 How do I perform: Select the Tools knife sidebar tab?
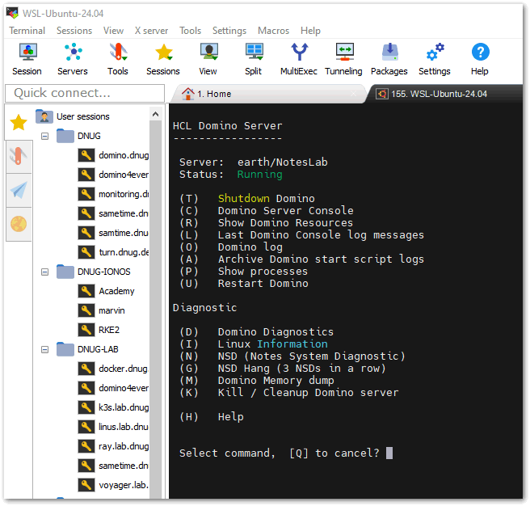coord(19,157)
